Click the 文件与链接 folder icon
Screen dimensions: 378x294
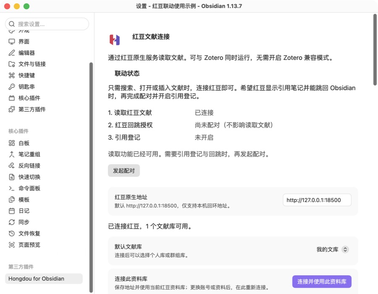[x=12, y=64]
